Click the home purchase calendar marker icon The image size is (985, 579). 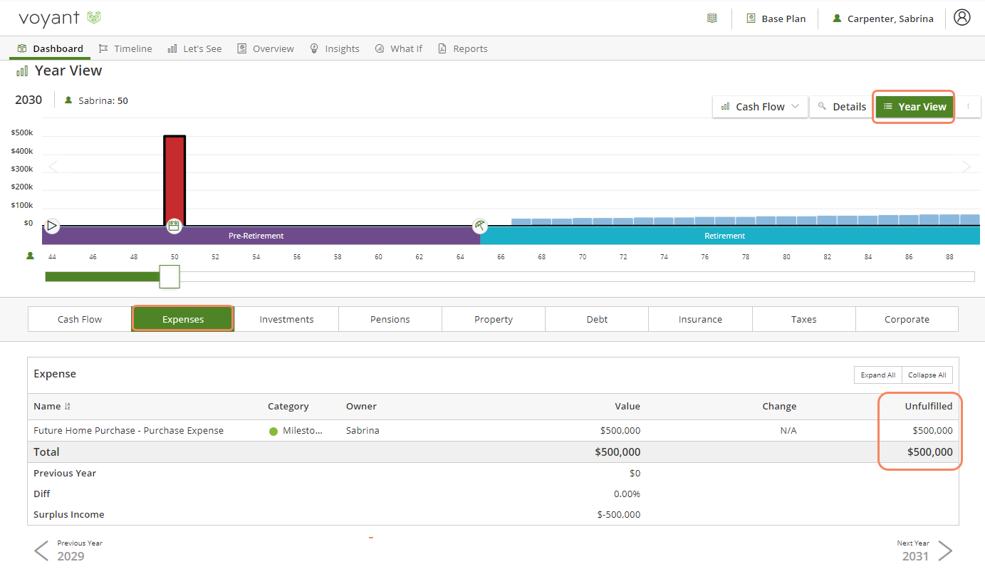(174, 226)
